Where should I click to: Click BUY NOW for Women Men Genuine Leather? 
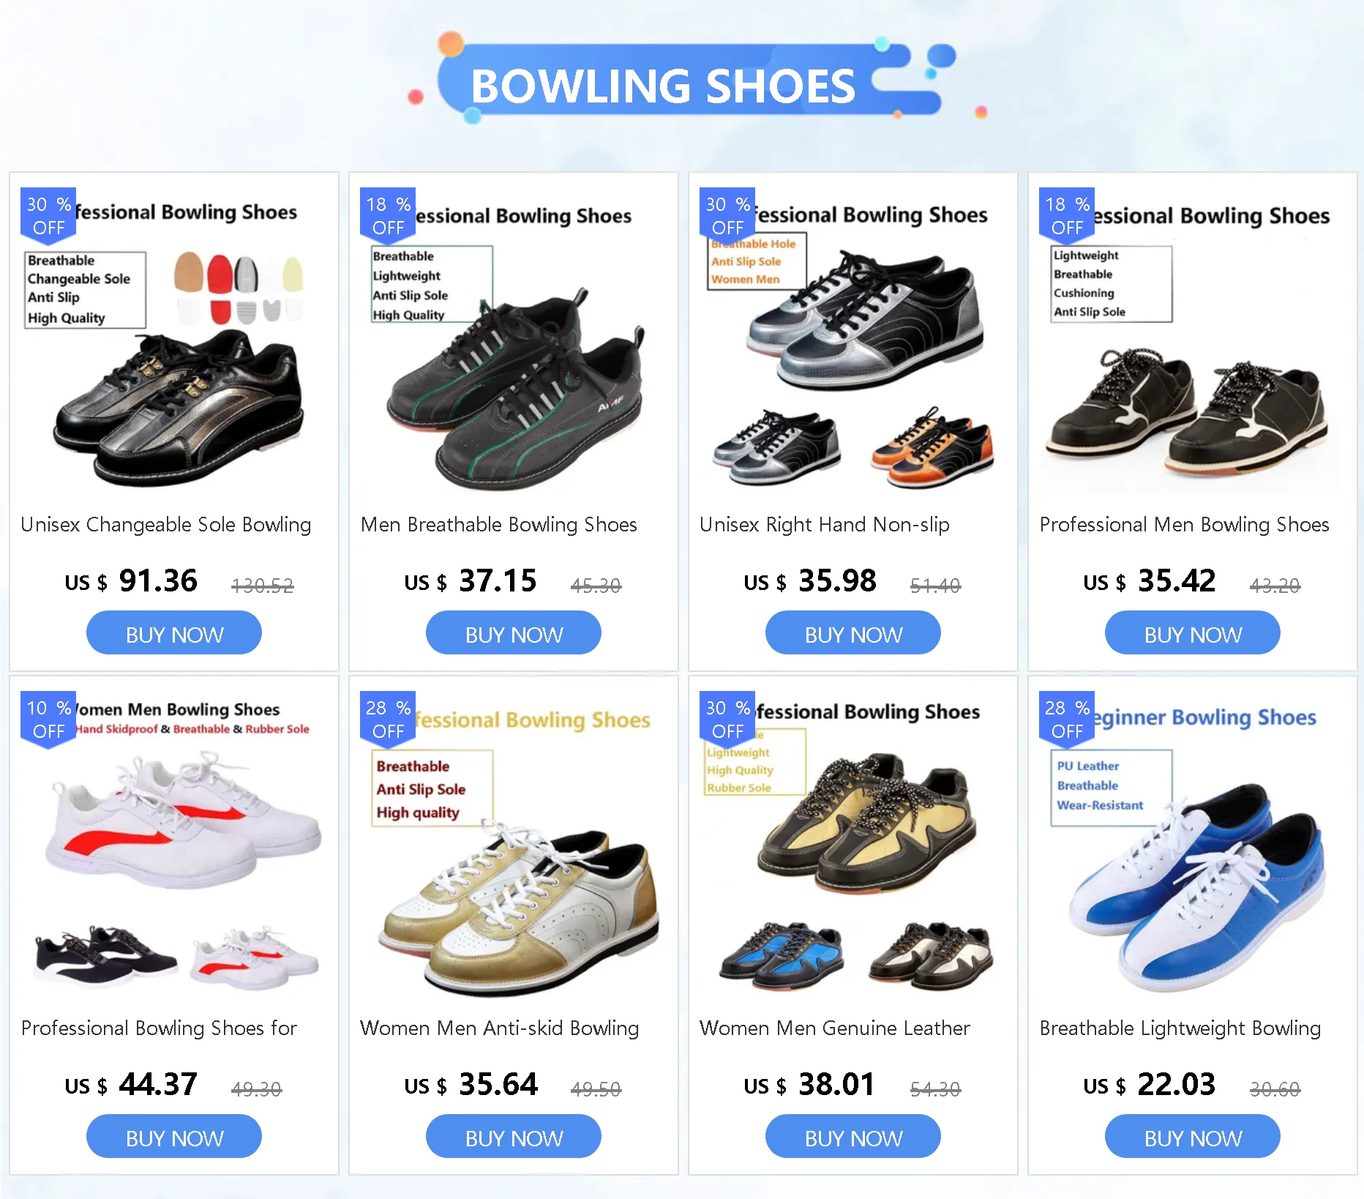853,1137
